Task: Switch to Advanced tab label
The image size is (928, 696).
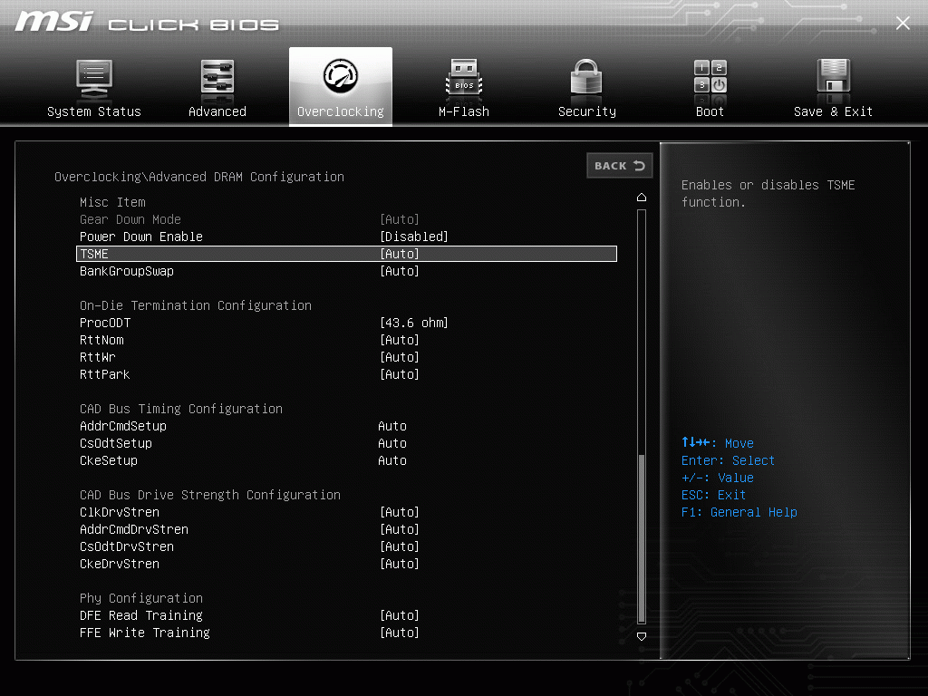Action: (217, 111)
